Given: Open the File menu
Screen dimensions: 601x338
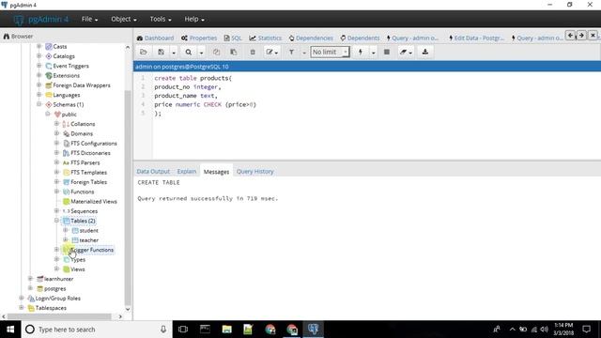Looking at the screenshot, I should coord(89,19).
